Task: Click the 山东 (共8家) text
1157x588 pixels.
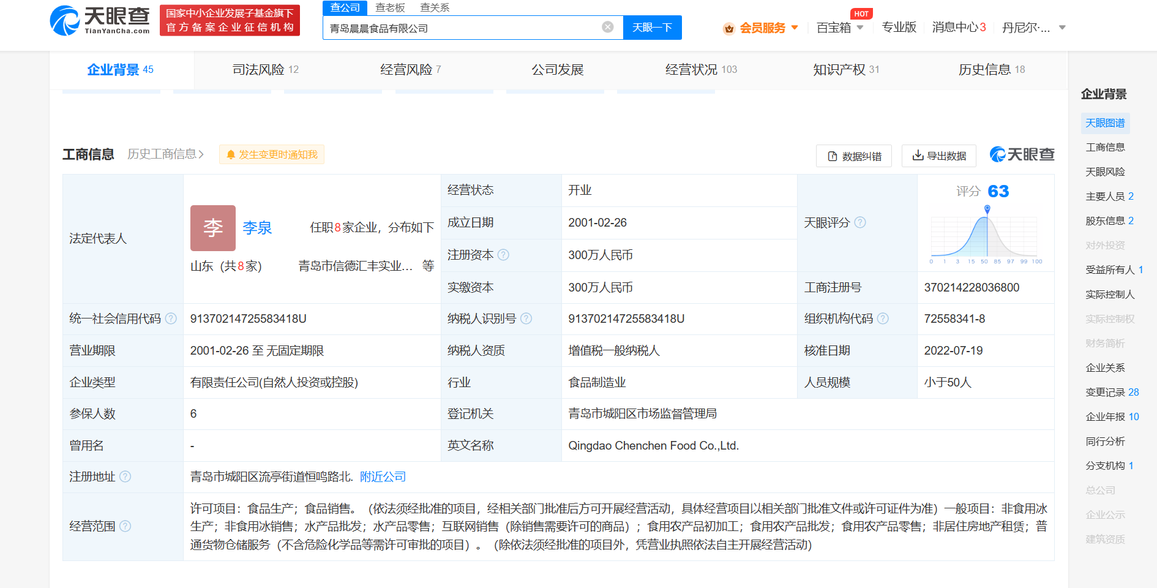Action: [226, 266]
